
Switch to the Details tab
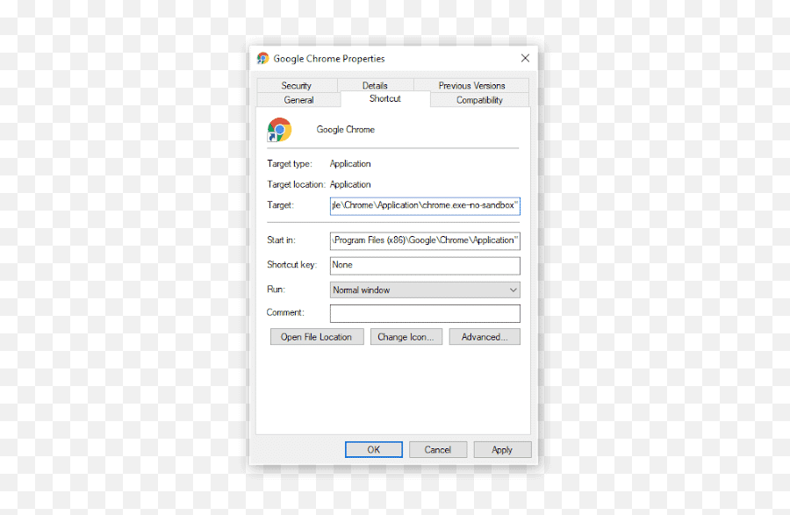(x=375, y=85)
